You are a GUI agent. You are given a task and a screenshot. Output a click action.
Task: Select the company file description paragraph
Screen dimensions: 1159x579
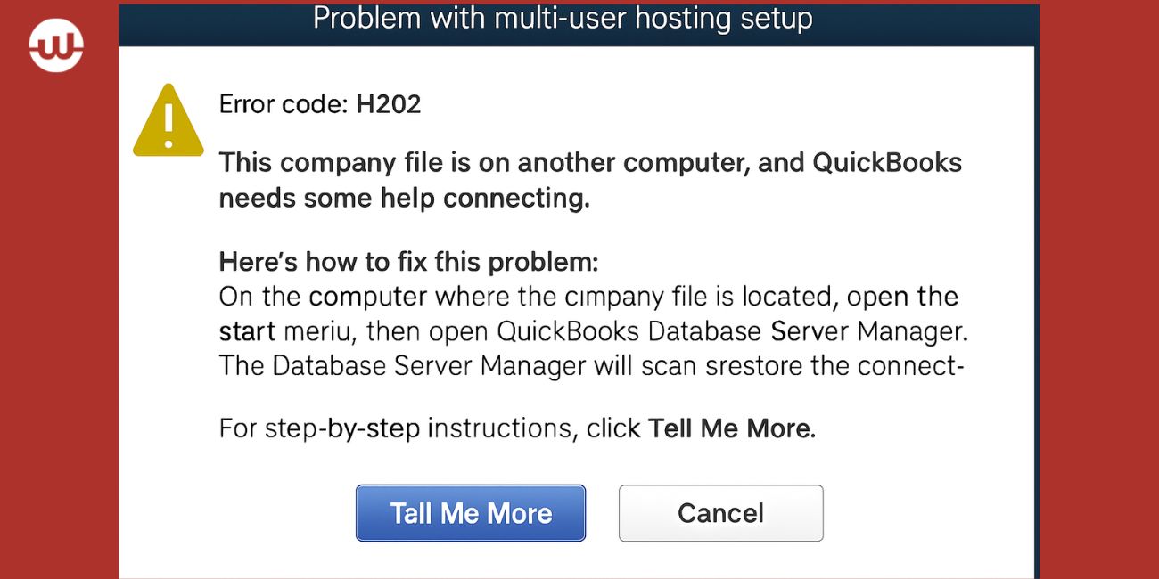(x=588, y=178)
